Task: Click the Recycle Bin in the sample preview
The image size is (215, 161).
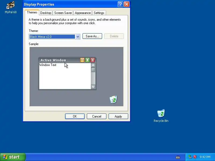Action: (113, 99)
